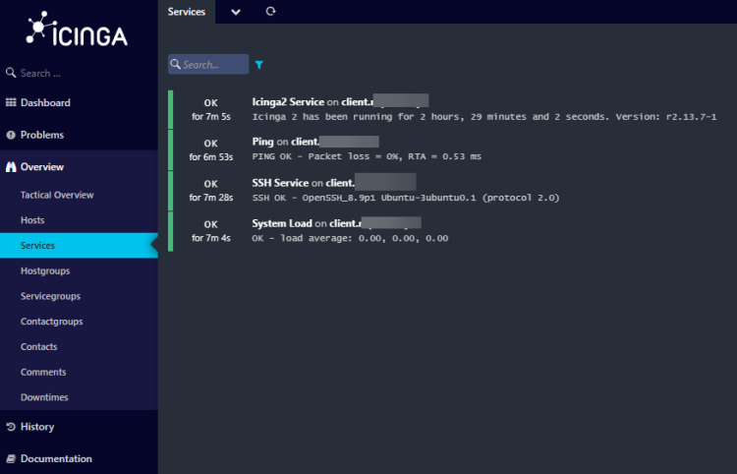Click the services filter search box
Image resolution: width=737 pixels, height=474 pixels.
tap(208, 65)
